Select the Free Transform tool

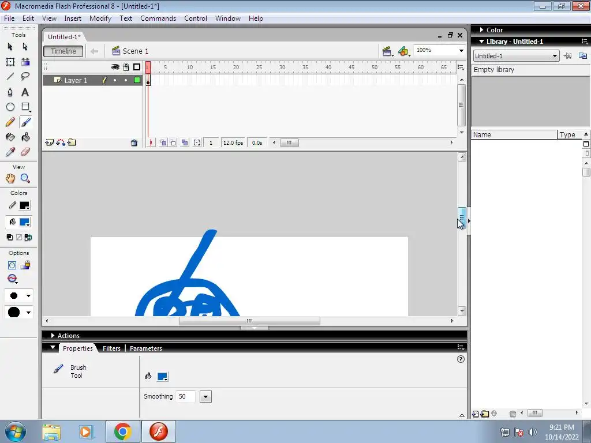[10, 62]
